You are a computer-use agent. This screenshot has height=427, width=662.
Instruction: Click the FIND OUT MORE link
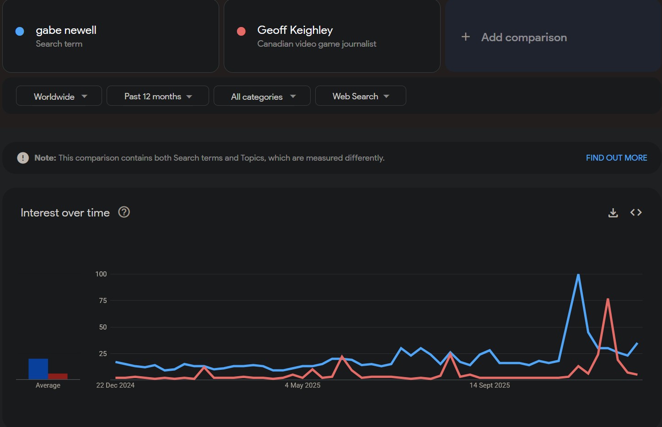click(x=616, y=158)
